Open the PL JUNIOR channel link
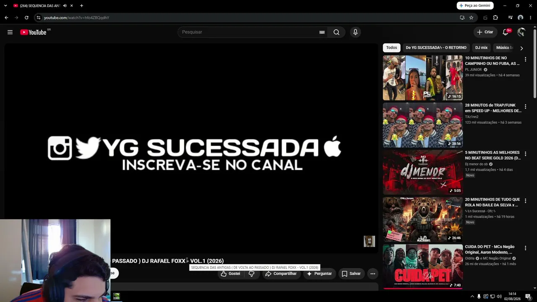Screen dimensions: 537x302 (x=473, y=70)
